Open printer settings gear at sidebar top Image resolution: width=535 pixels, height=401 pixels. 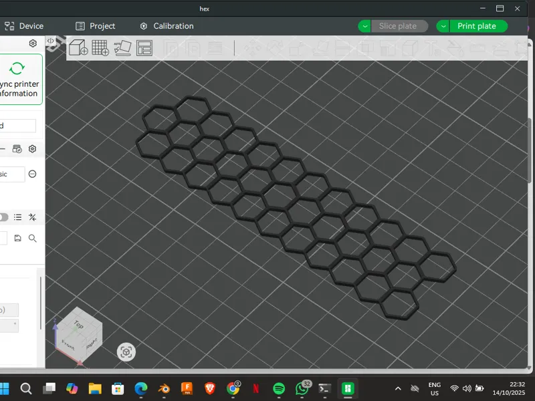coord(33,43)
